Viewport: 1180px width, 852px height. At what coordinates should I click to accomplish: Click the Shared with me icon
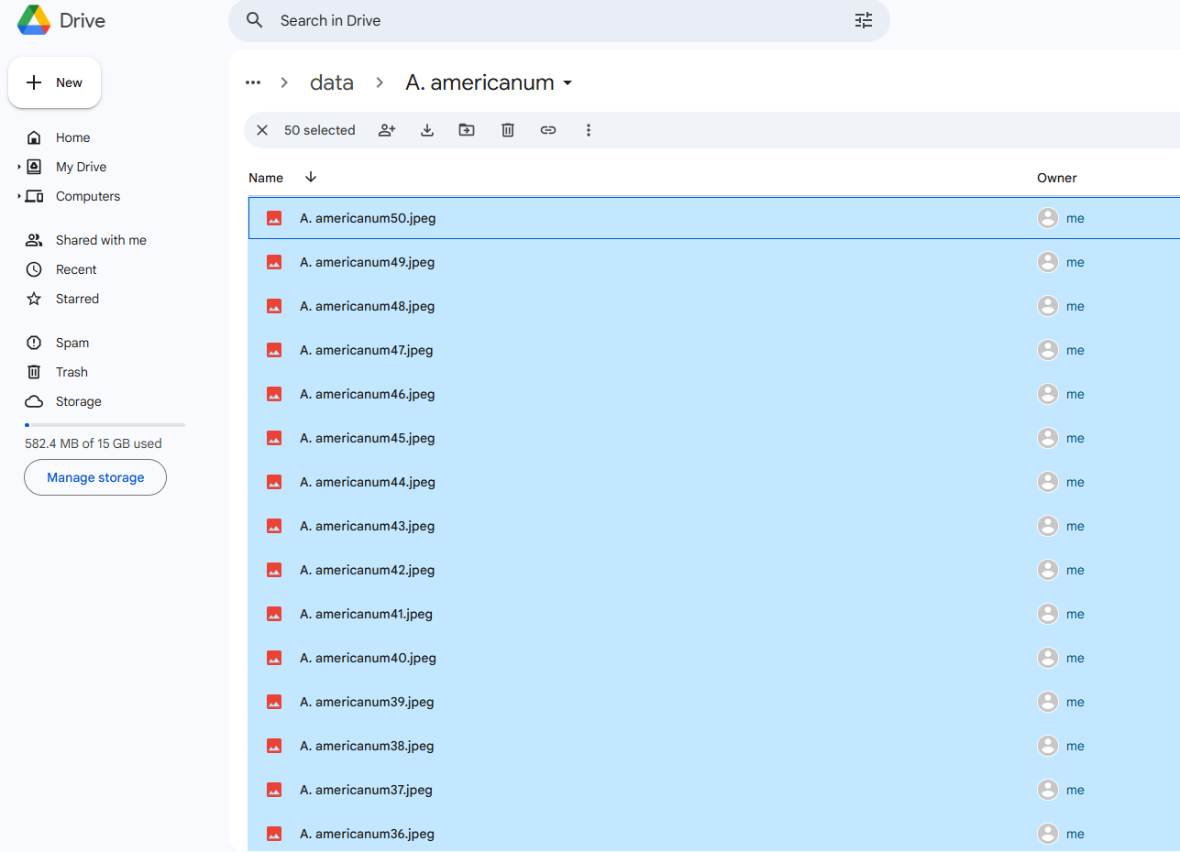pos(34,240)
